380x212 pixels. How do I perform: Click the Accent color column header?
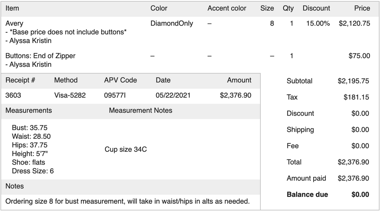pos(227,8)
